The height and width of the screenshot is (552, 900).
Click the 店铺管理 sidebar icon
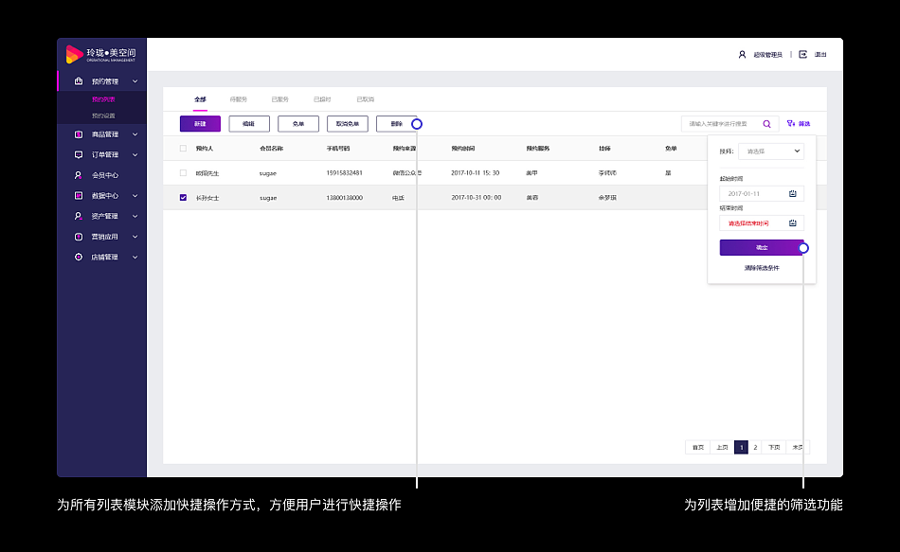tap(79, 258)
